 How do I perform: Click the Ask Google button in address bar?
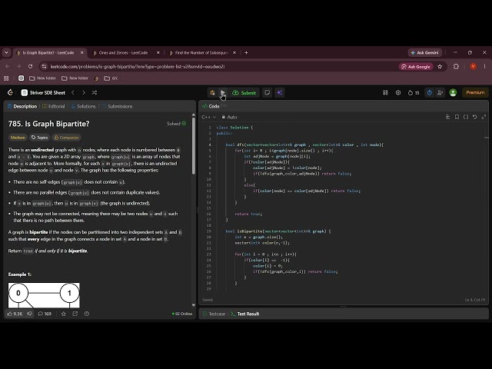point(416,67)
